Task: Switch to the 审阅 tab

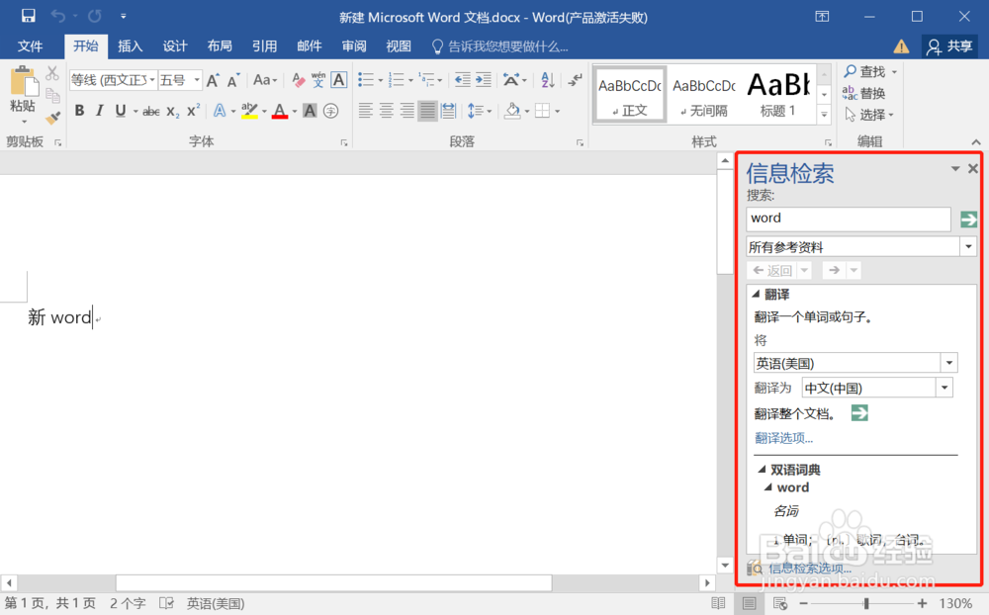Action: tap(354, 46)
